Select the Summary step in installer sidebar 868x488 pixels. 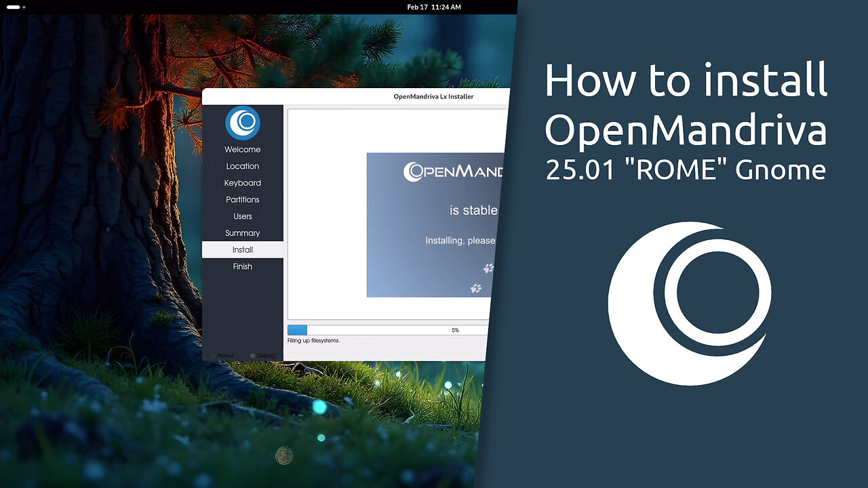[x=243, y=233]
